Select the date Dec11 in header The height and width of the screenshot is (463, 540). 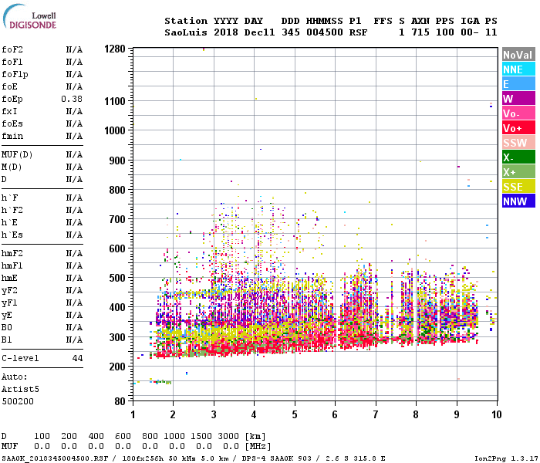pos(260,32)
